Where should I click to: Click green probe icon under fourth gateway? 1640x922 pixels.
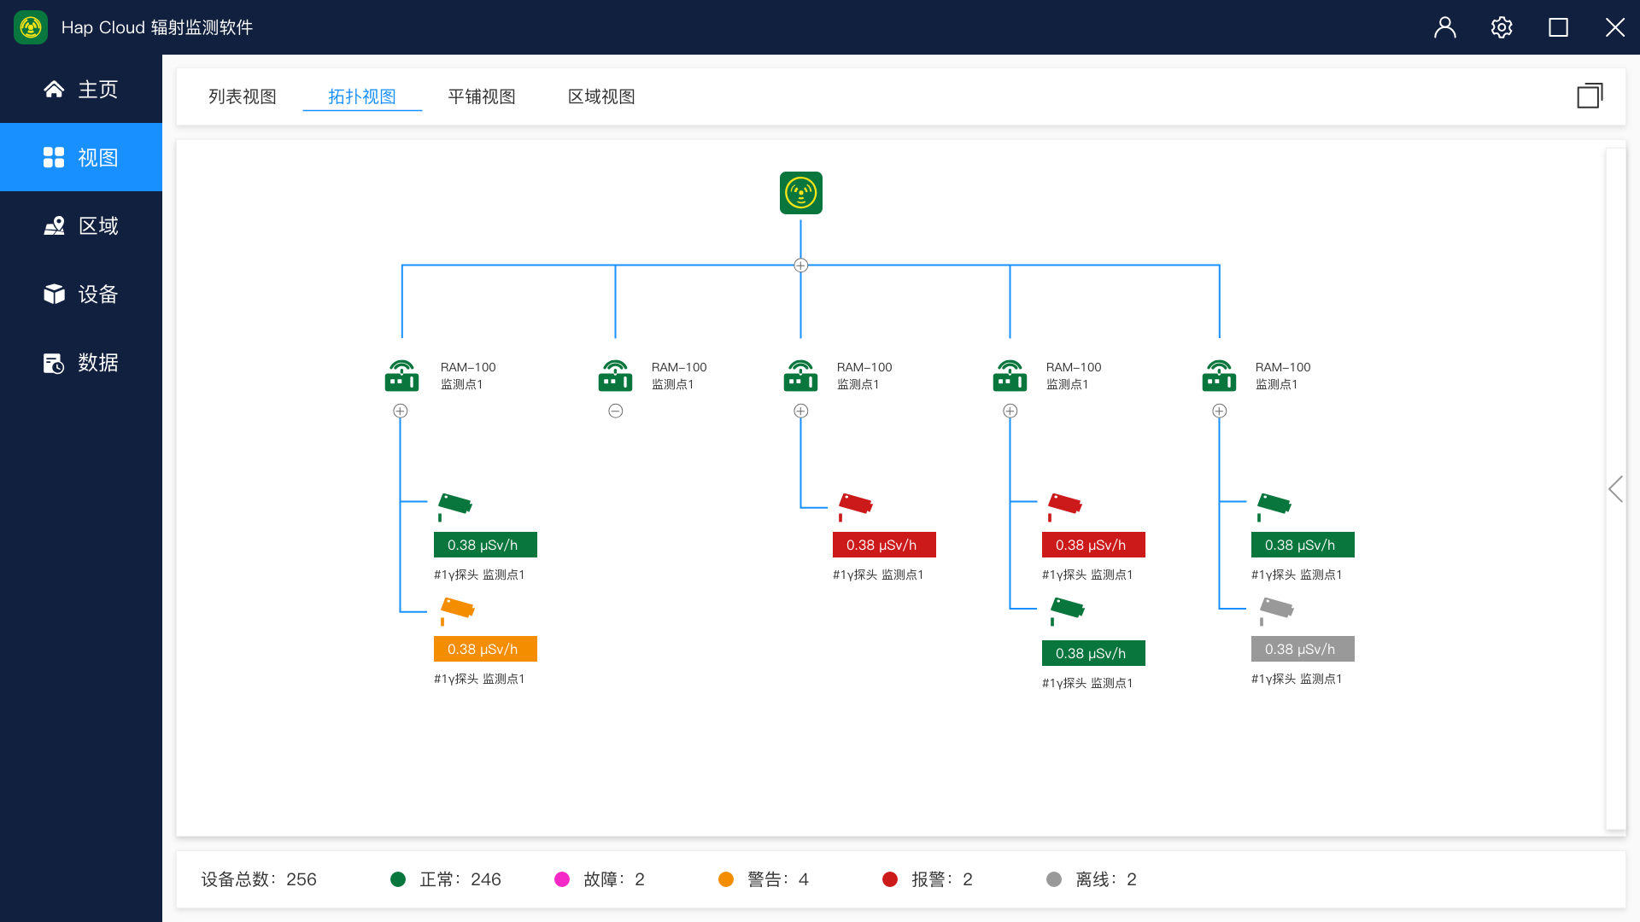(1067, 610)
